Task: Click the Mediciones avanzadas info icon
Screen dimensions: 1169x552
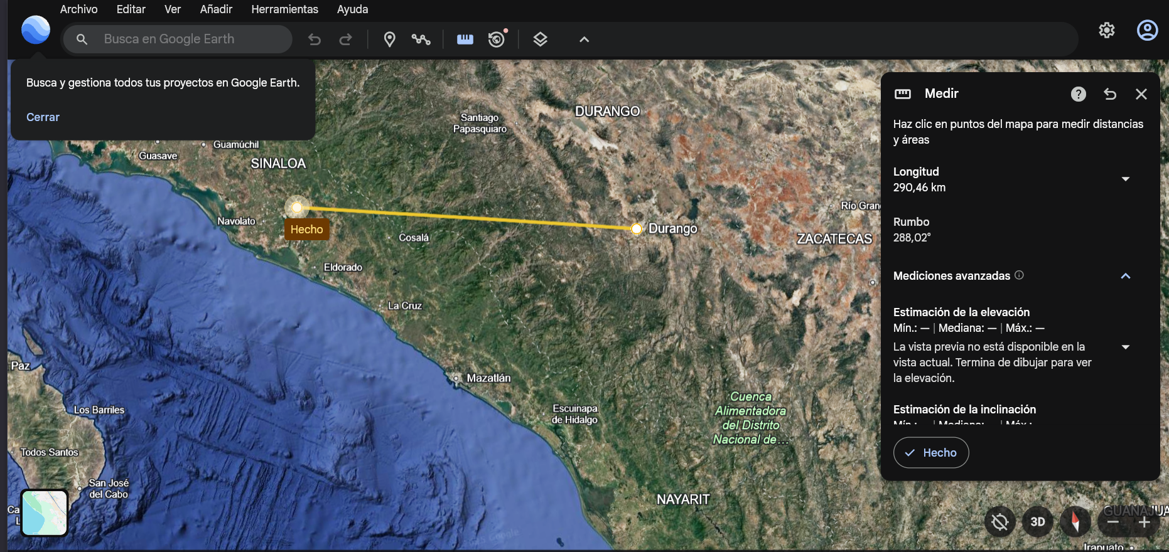Action: coord(1020,275)
